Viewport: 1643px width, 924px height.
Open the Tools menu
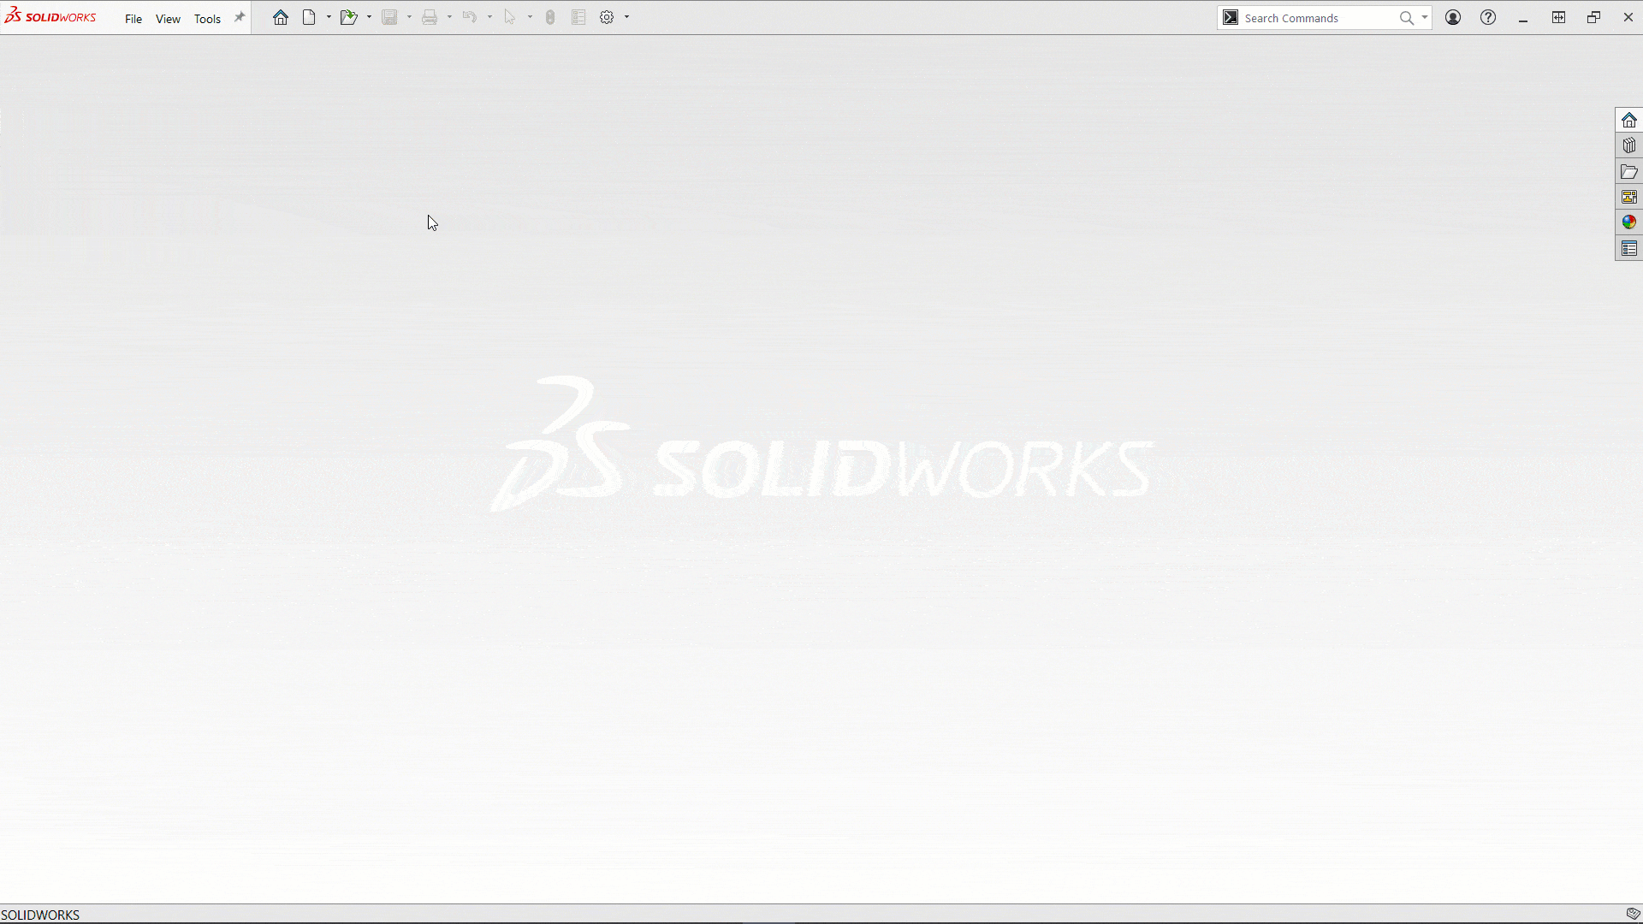click(206, 17)
